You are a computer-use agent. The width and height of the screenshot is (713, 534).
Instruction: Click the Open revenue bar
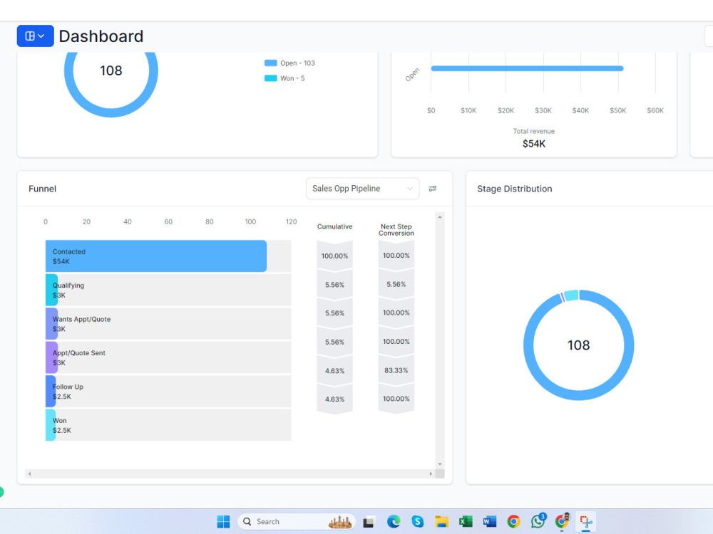pyautogui.click(x=527, y=68)
